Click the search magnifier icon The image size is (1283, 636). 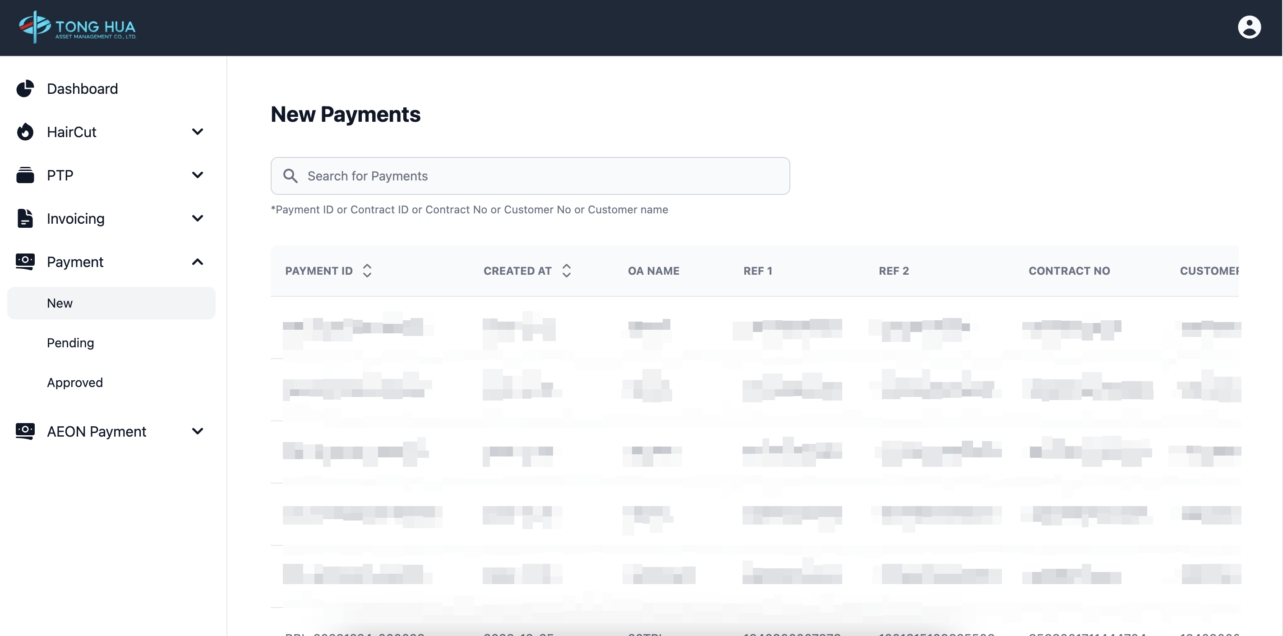coord(291,176)
